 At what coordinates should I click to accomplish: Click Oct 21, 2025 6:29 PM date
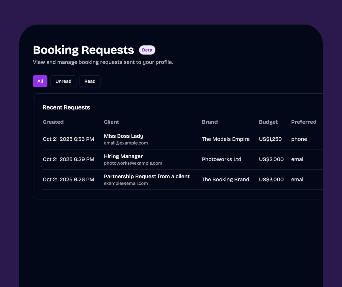click(x=68, y=159)
